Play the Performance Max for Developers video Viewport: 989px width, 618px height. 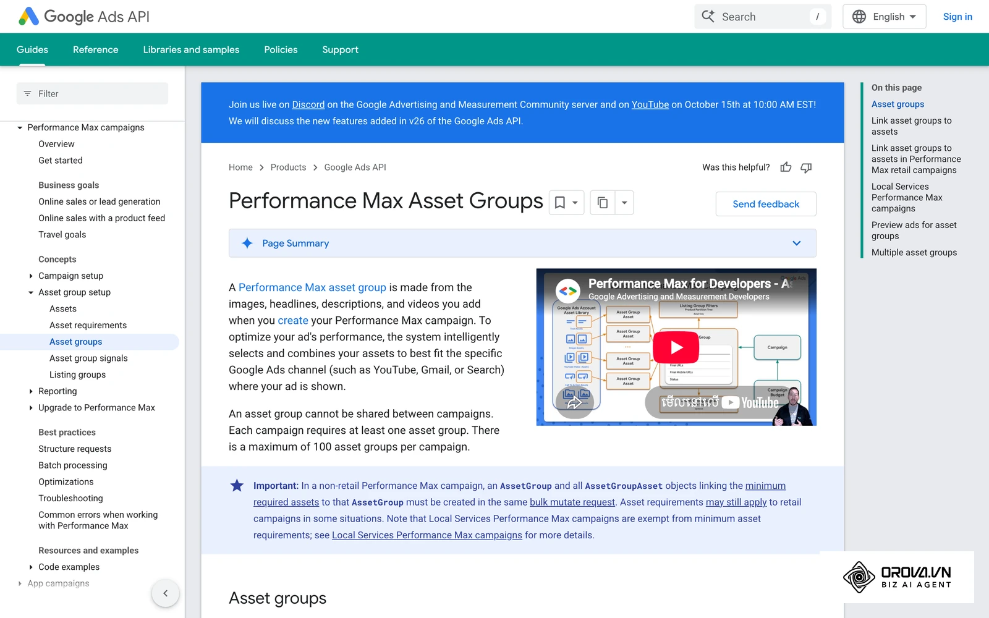click(676, 347)
